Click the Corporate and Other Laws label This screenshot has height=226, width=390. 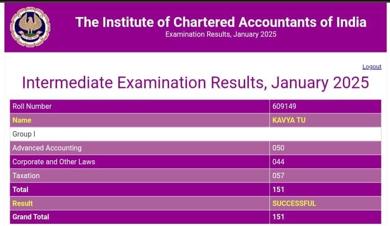pyautogui.click(x=54, y=162)
